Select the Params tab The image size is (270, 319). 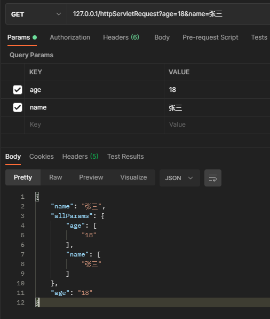click(x=22, y=37)
